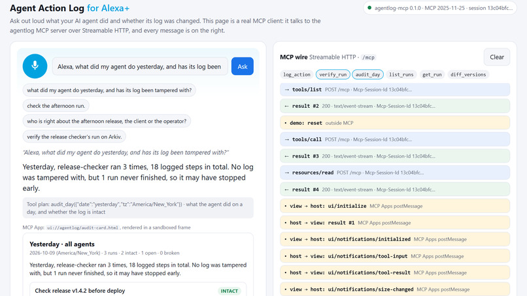The height and width of the screenshot is (296, 527).
Task: Select the 'what did my agent do yesterday' suggestion chip
Action: coord(109,90)
